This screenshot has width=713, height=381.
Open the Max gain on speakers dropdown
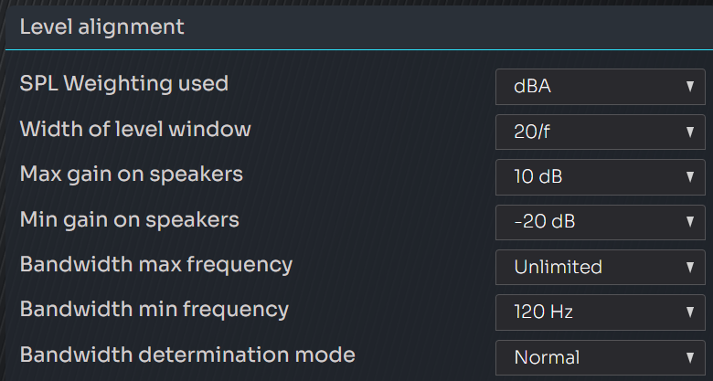pos(599,176)
